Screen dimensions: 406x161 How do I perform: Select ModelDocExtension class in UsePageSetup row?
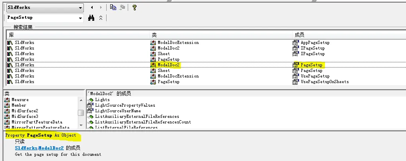178,76
